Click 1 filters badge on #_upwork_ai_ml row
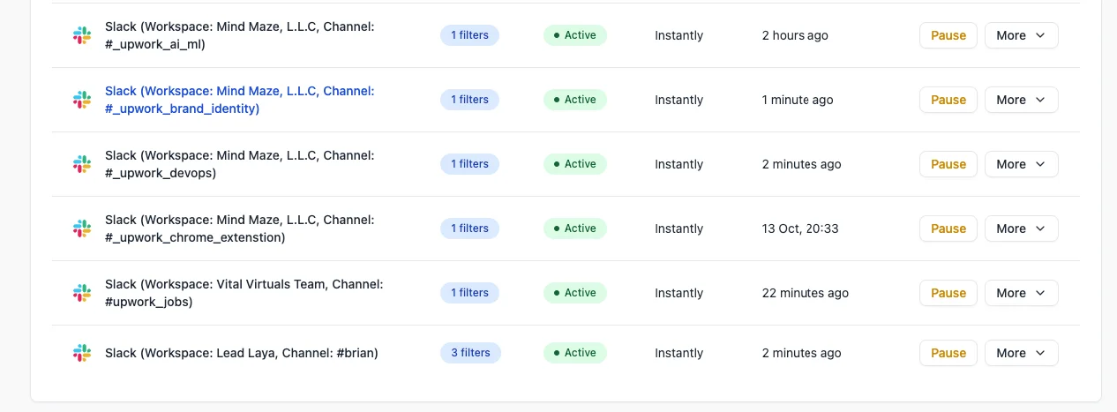This screenshot has width=1117, height=412. 469,35
